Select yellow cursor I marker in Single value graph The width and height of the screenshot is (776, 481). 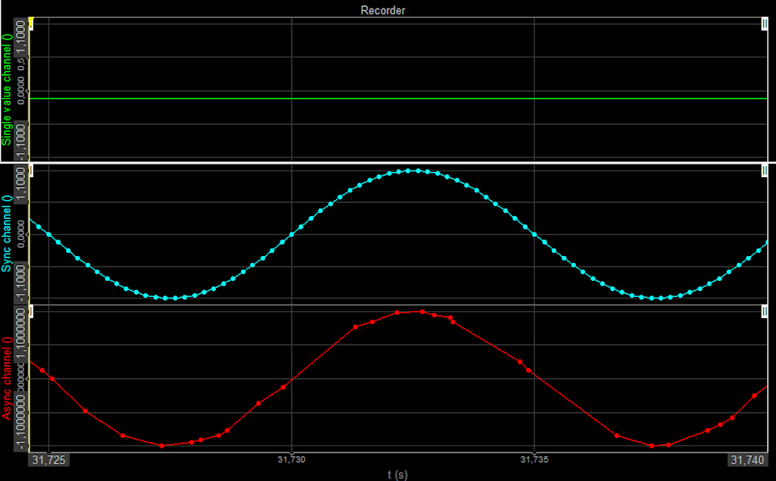(x=31, y=23)
